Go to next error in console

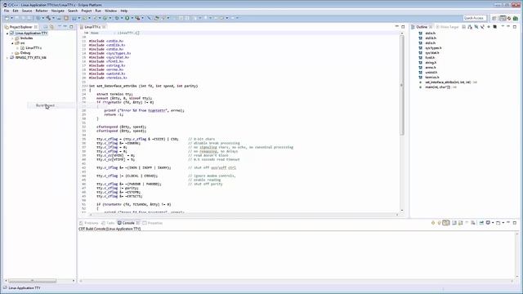(433, 223)
